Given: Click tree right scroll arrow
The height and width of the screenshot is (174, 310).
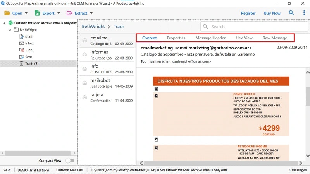Looking at the screenshot, I should tap(74, 153).
